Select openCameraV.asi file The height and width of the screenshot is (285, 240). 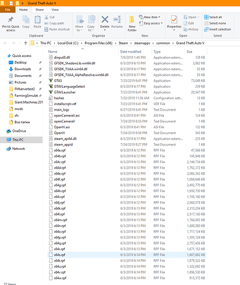click(127, 115)
